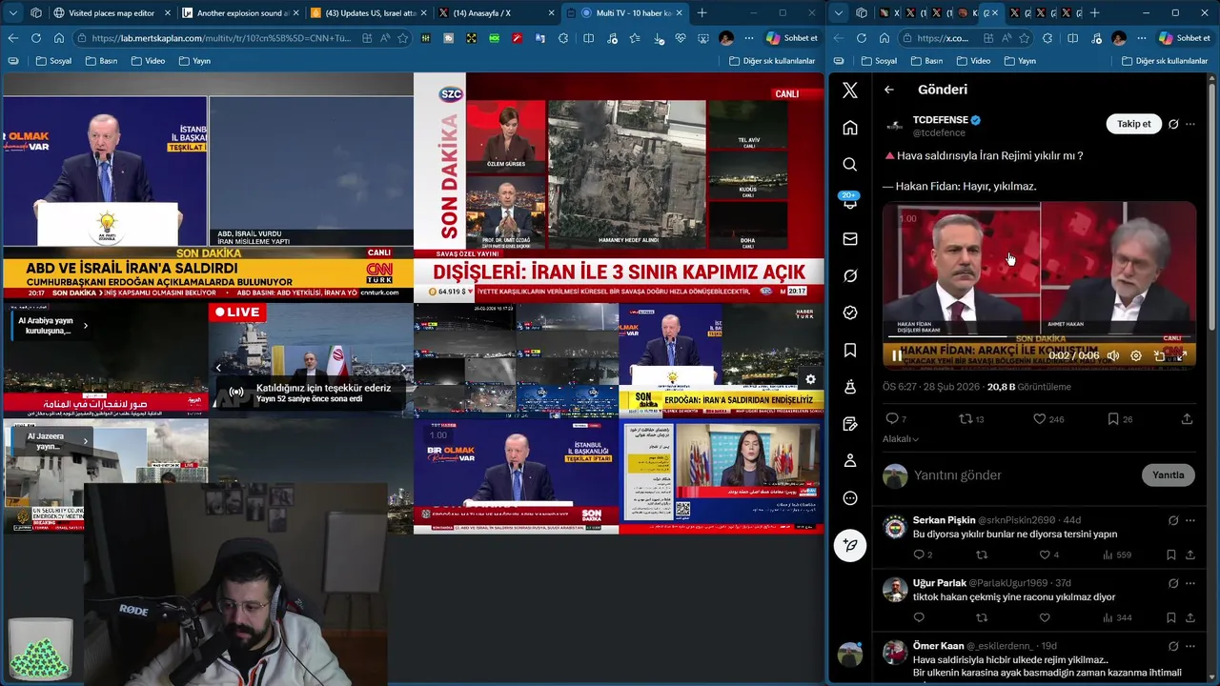The image size is (1220, 686).
Task: Click Takip et to follow TCDEFENSE
Action: 1134,124
